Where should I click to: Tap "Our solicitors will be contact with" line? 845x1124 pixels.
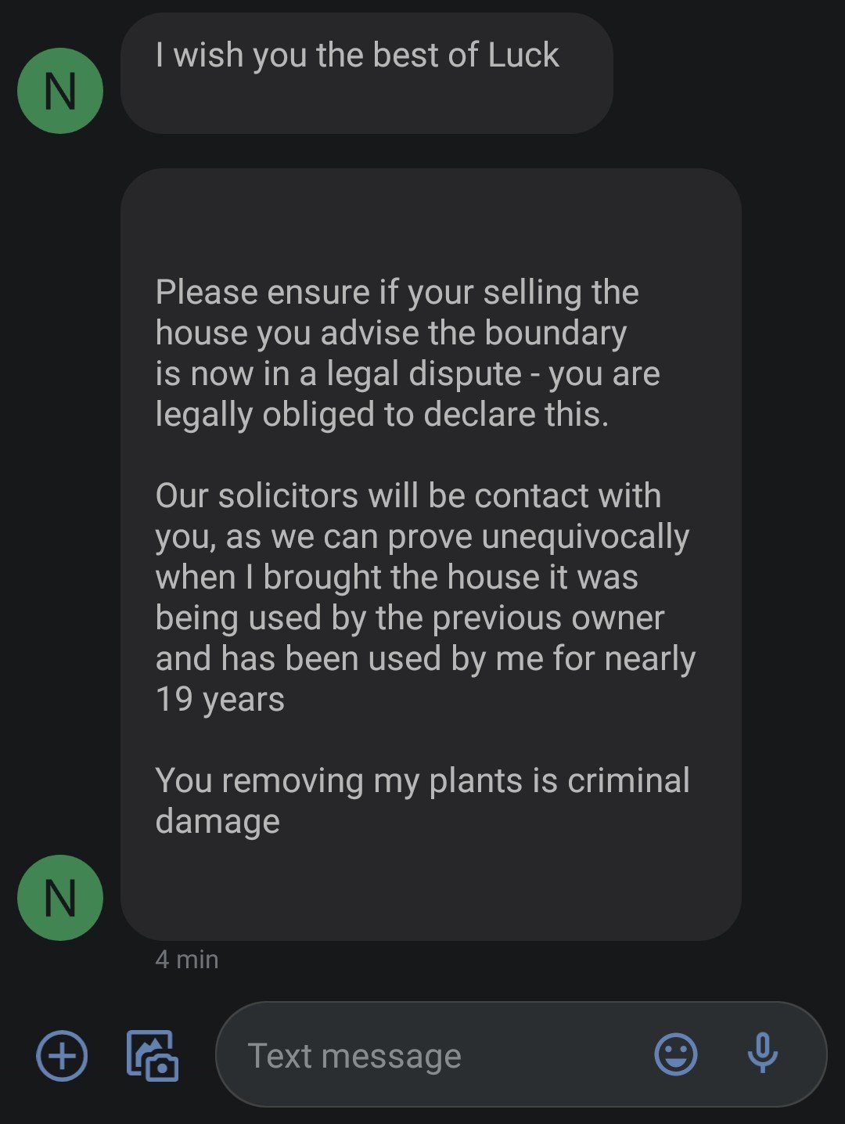click(x=408, y=496)
